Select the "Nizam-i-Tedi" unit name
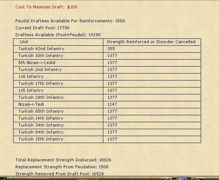 pos(31,104)
